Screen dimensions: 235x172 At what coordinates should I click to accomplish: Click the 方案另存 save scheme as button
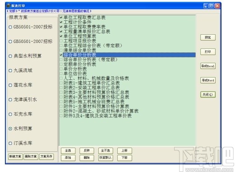tap(46, 157)
